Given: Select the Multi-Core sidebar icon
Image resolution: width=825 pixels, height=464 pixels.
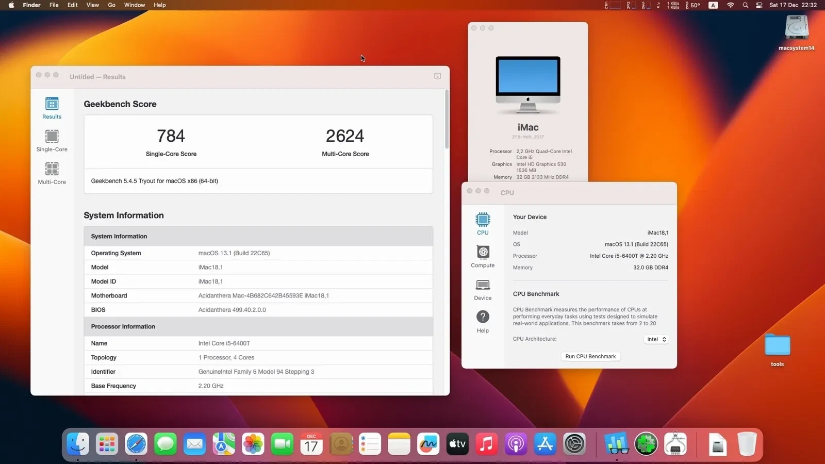Looking at the screenshot, I should tap(52, 173).
